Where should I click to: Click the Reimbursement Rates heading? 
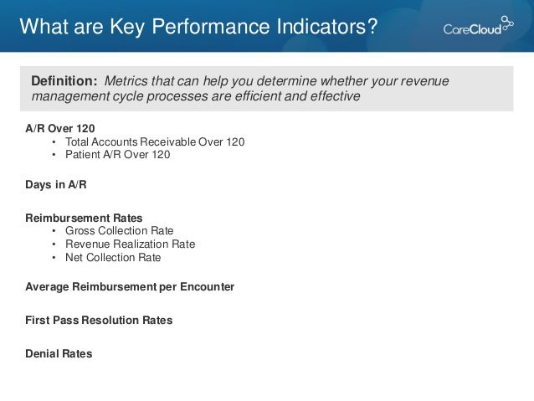[x=84, y=218]
